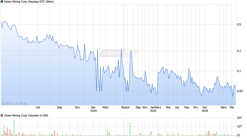Click the März label after Jan. 2026
Viewport: 247px width, 138px height.
pyautogui.click(x=224, y=107)
